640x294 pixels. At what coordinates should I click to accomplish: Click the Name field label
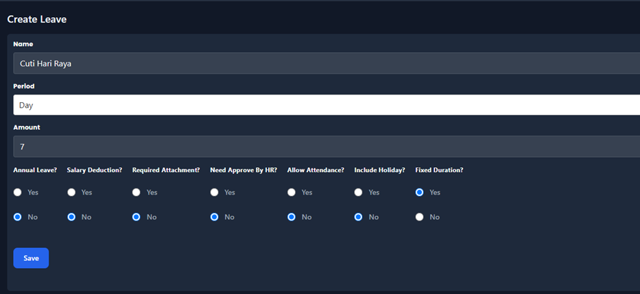23,44
